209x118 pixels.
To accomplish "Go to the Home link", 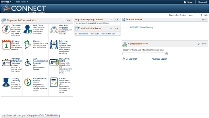I will coord(189,2).
